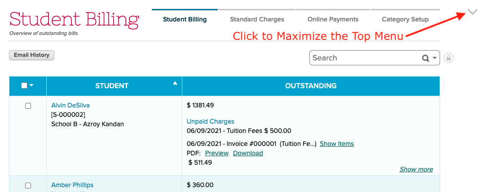Image resolution: width=489 pixels, height=192 pixels.
Task: Expand the top menu with chevron icon
Action: coord(472,12)
